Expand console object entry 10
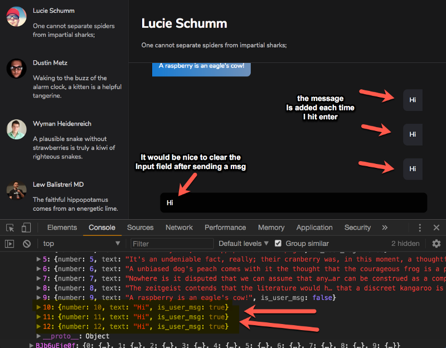 (x=38, y=307)
